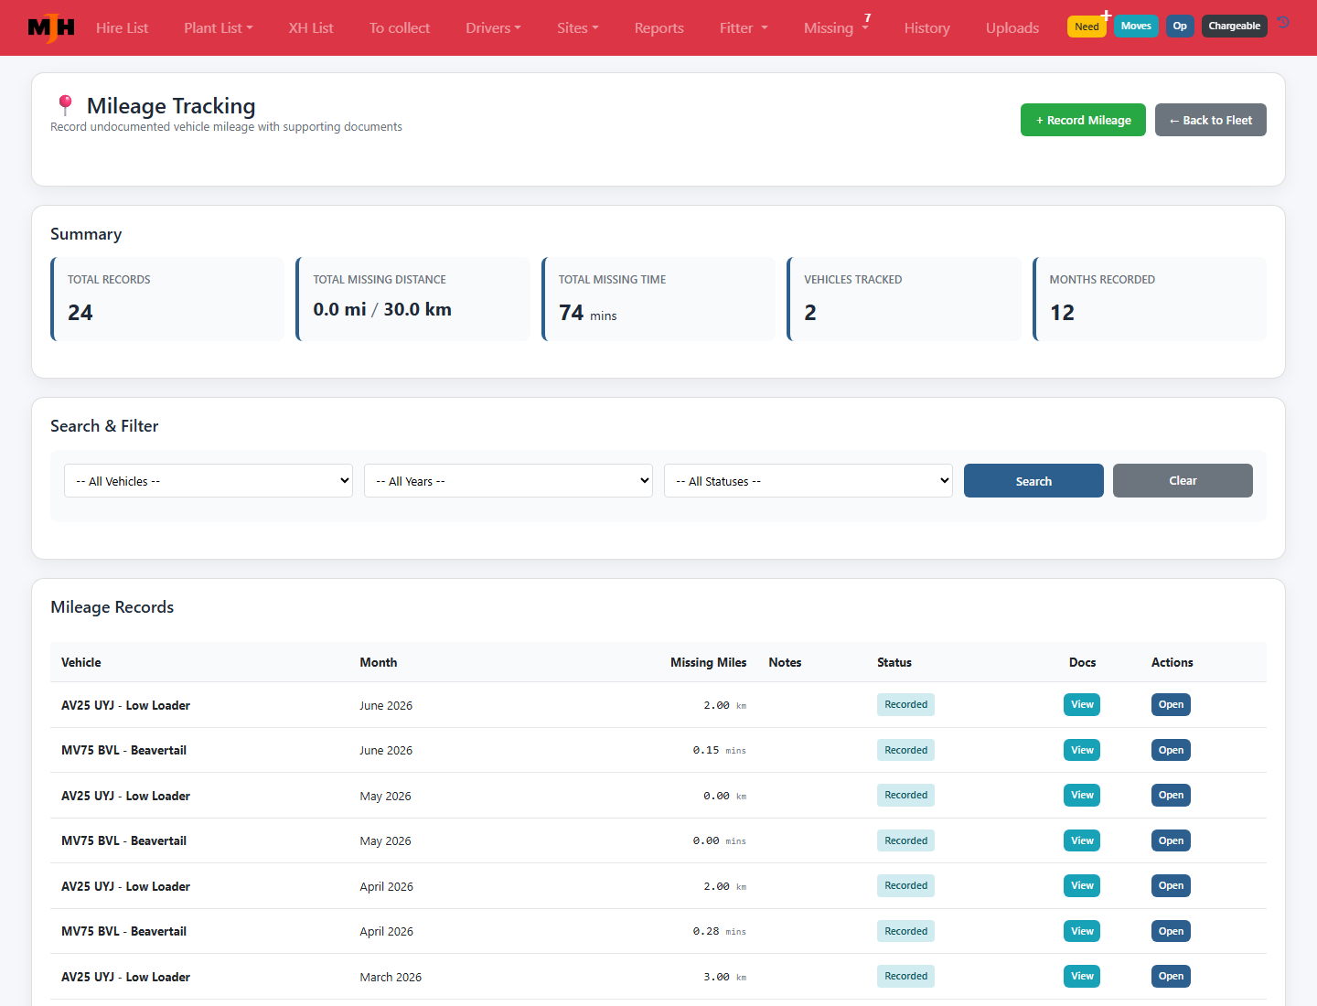
Task: Click the green Record Mileage button
Action: (1083, 120)
